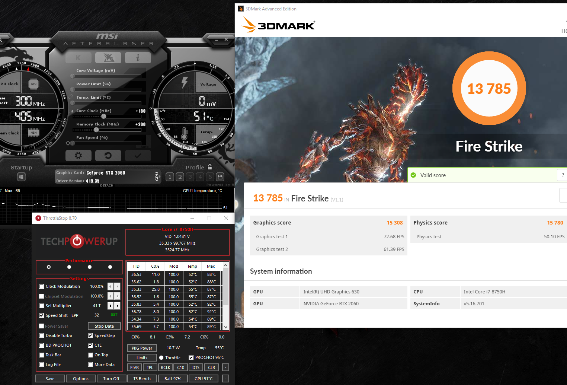Enable Set Multiplier checkbox

click(x=42, y=306)
